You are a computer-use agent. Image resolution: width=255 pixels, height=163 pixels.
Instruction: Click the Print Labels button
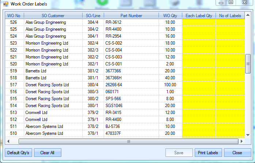click(208, 153)
